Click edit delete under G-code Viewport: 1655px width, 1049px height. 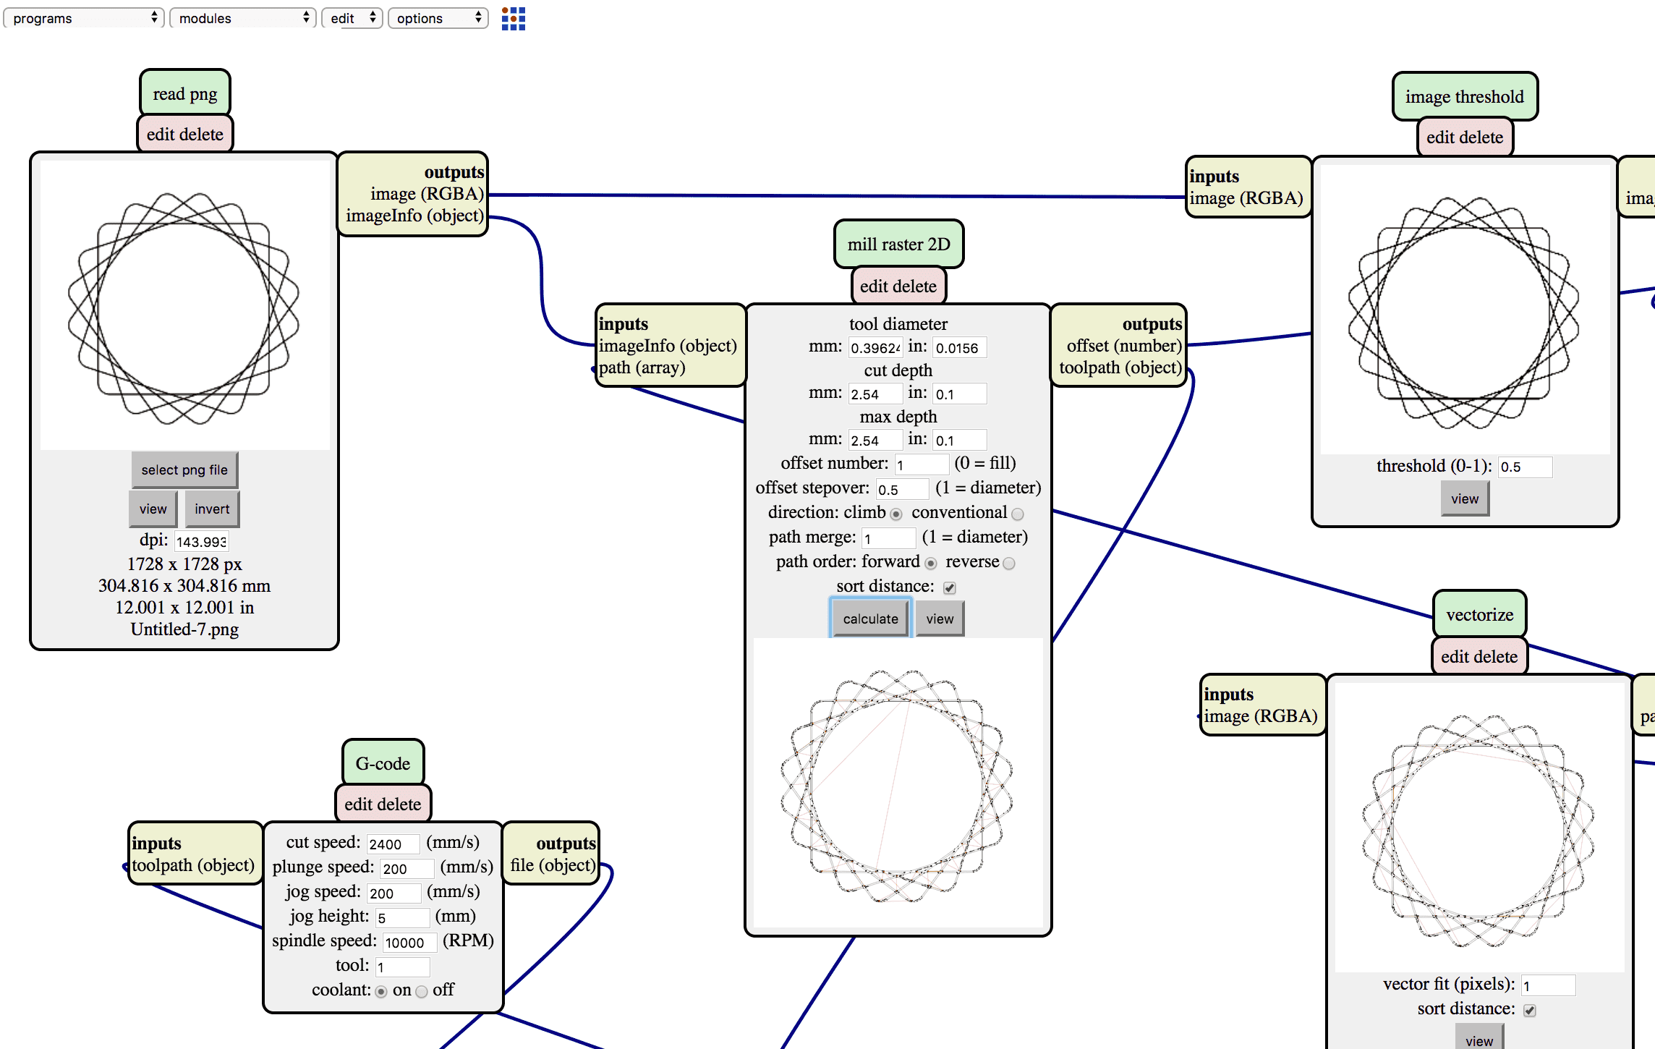pos(383,804)
